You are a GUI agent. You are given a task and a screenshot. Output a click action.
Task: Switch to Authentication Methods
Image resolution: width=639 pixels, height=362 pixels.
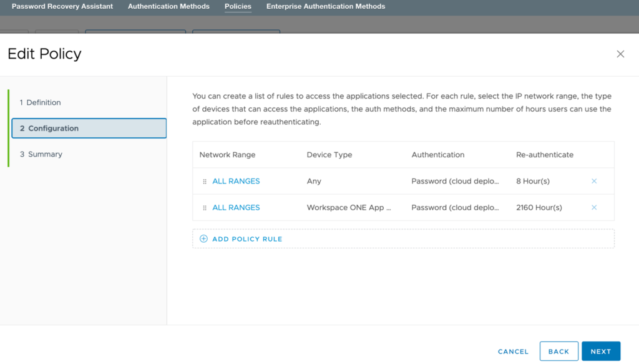point(168,6)
